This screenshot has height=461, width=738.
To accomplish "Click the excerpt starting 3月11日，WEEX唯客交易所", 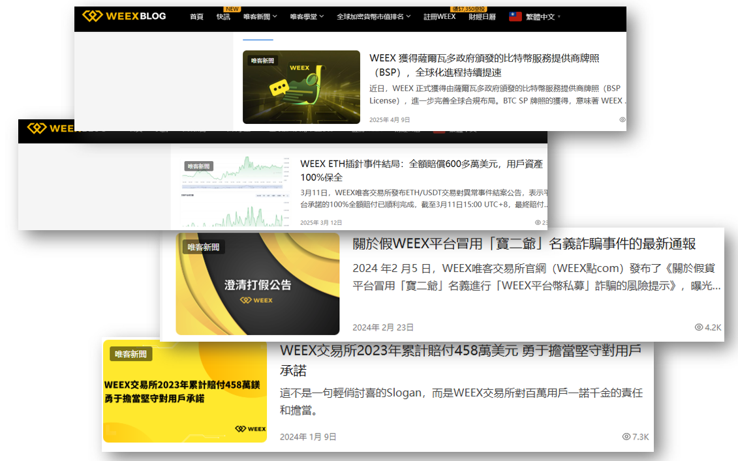I will 423,198.
